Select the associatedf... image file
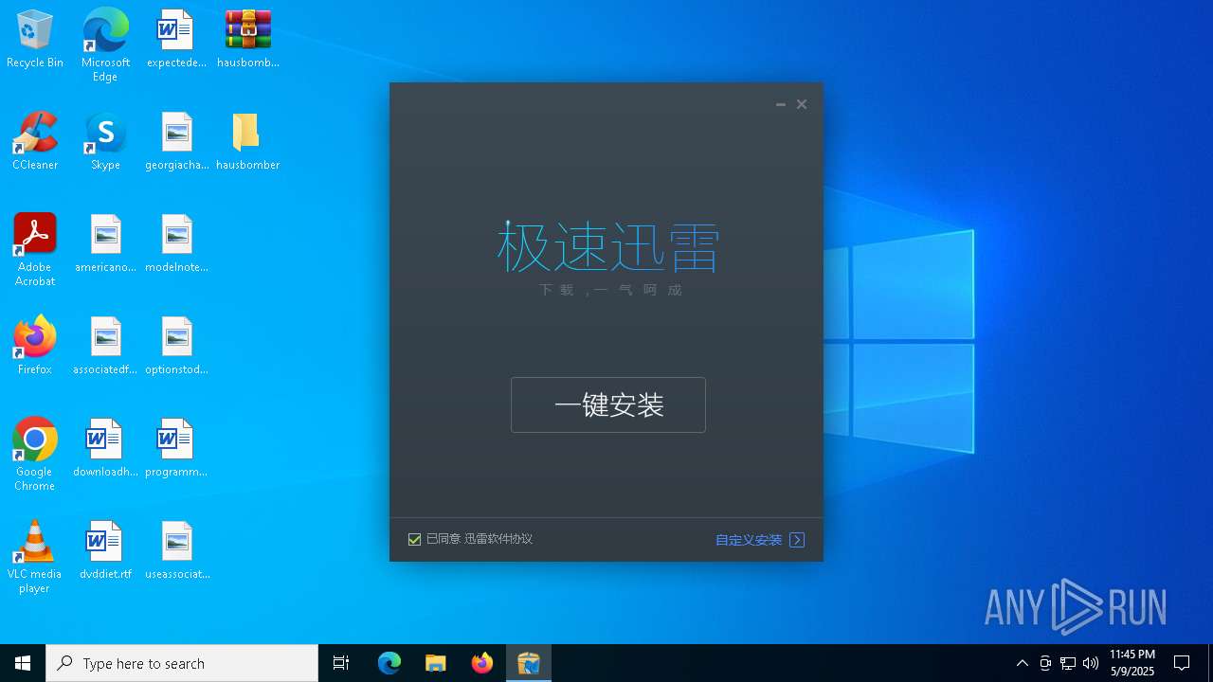The image size is (1213, 682). (105, 347)
